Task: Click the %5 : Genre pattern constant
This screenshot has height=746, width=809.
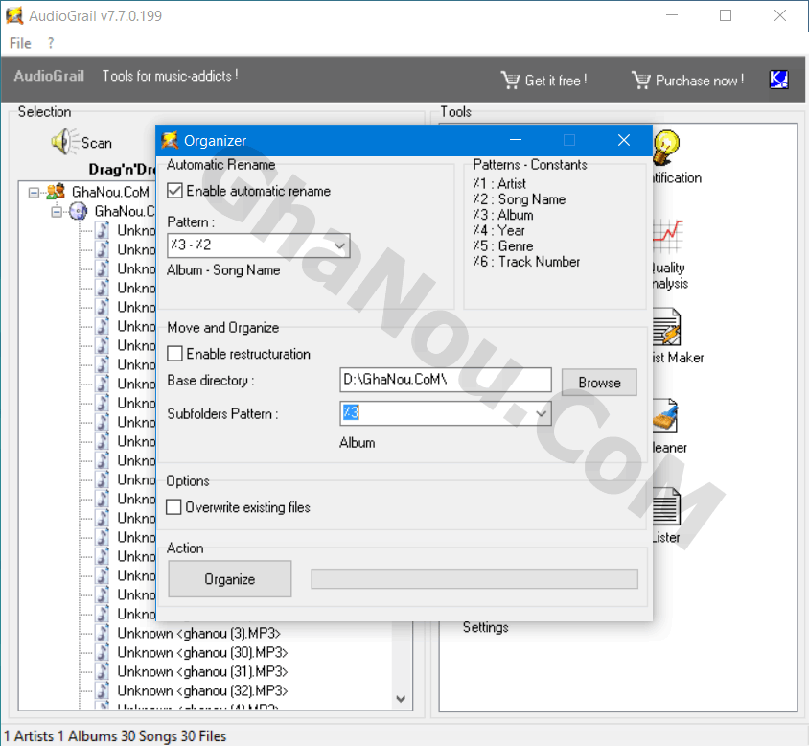Action: tap(503, 245)
